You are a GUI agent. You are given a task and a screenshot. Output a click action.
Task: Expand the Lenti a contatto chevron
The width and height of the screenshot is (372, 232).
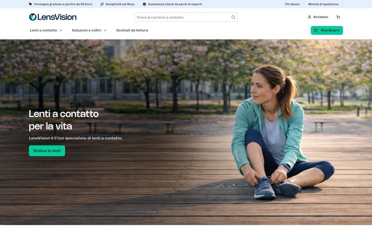[61, 30]
